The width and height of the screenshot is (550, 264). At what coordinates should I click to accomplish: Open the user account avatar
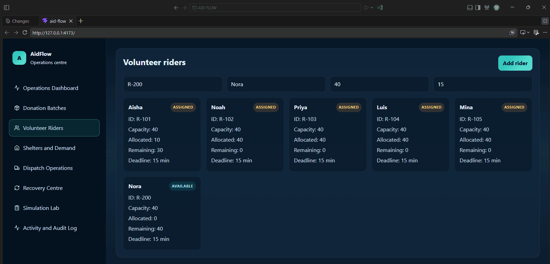pyautogui.click(x=497, y=8)
